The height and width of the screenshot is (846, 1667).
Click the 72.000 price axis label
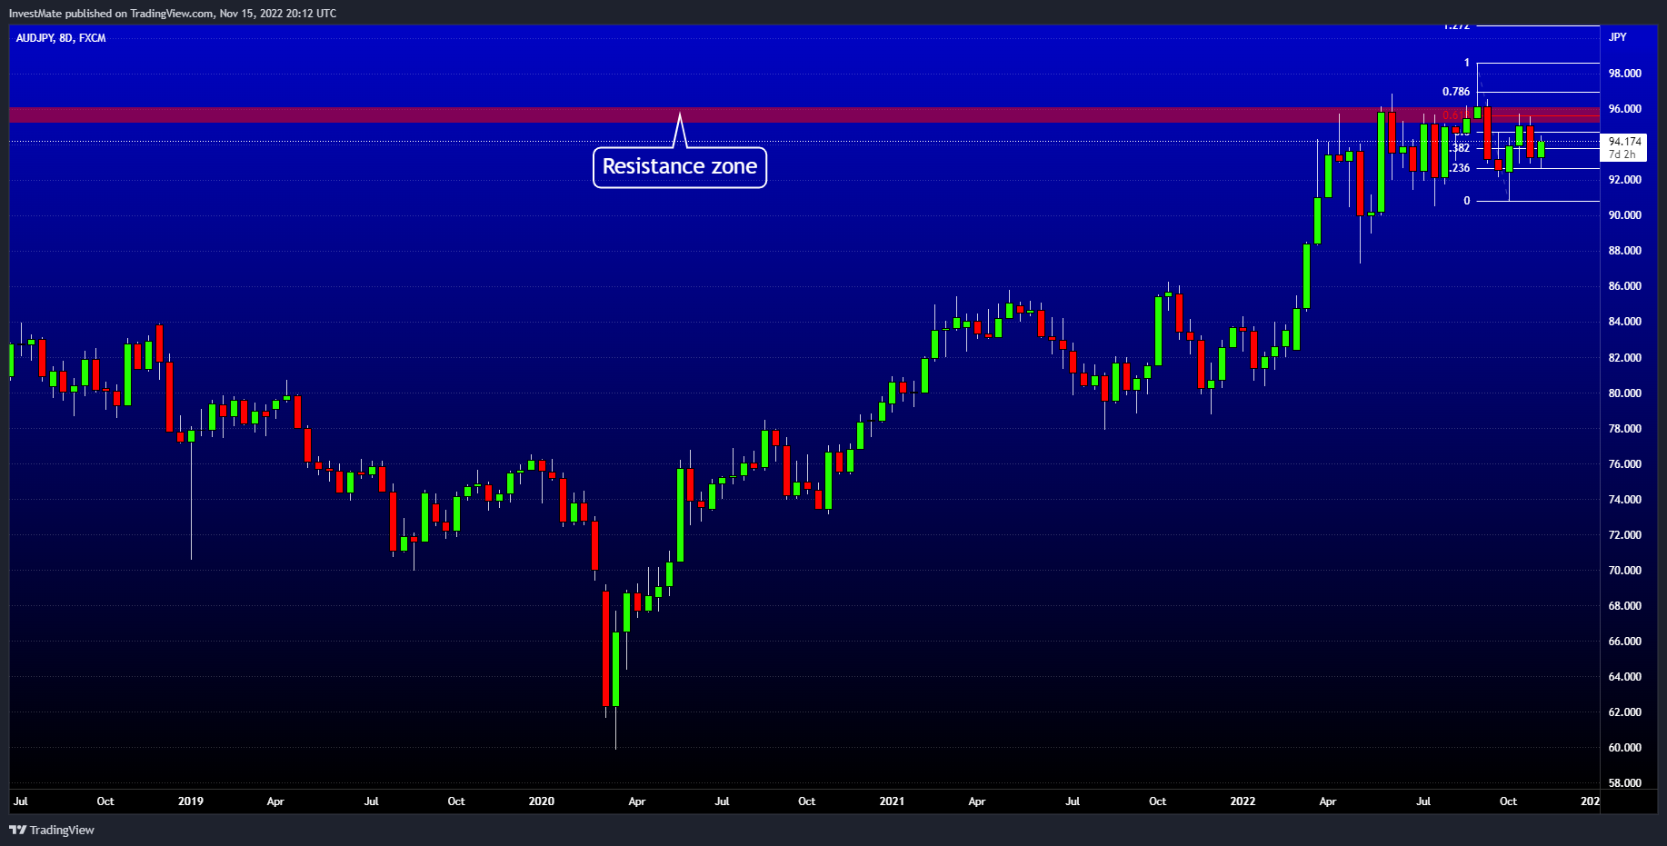point(1625,535)
